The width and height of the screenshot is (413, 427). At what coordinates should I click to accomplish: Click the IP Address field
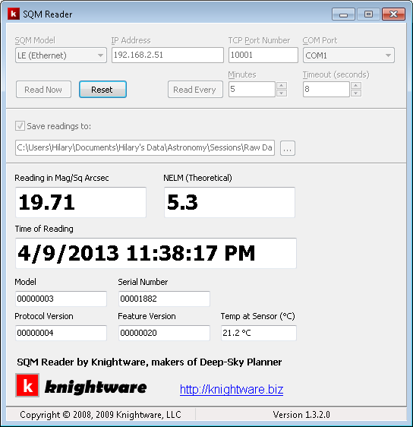coord(168,55)
